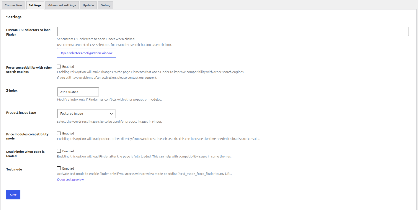Image resolution: width=418 pixels, height=210 pixels.
Task: Focus the Custom CSS selectors input field
Action: (x=233, y=31)
